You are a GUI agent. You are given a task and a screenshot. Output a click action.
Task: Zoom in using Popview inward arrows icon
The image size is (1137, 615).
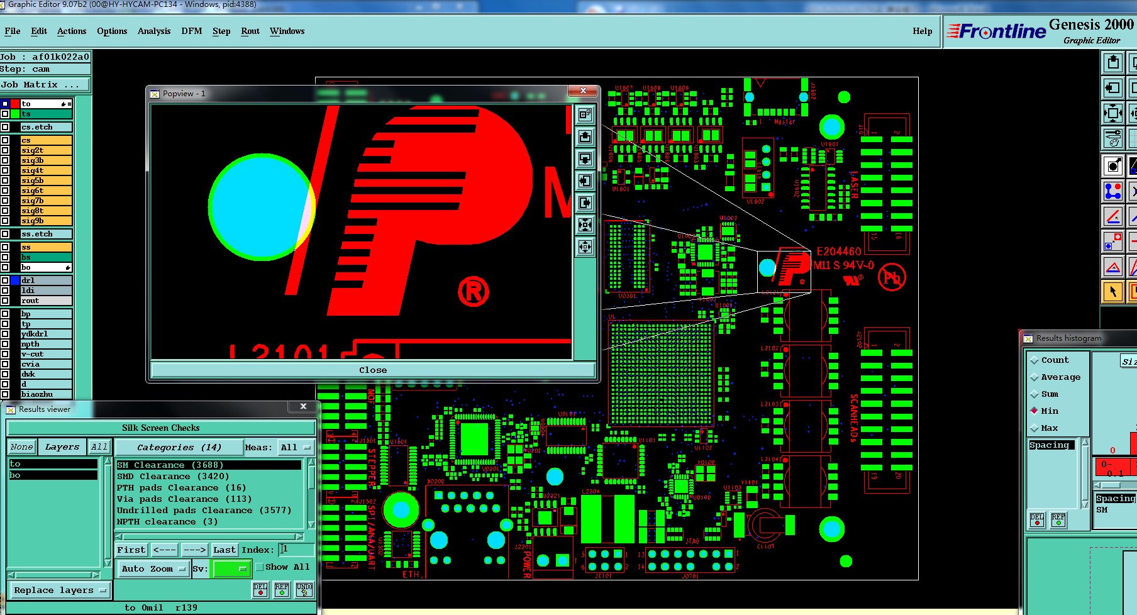click(x=585, y=224)
